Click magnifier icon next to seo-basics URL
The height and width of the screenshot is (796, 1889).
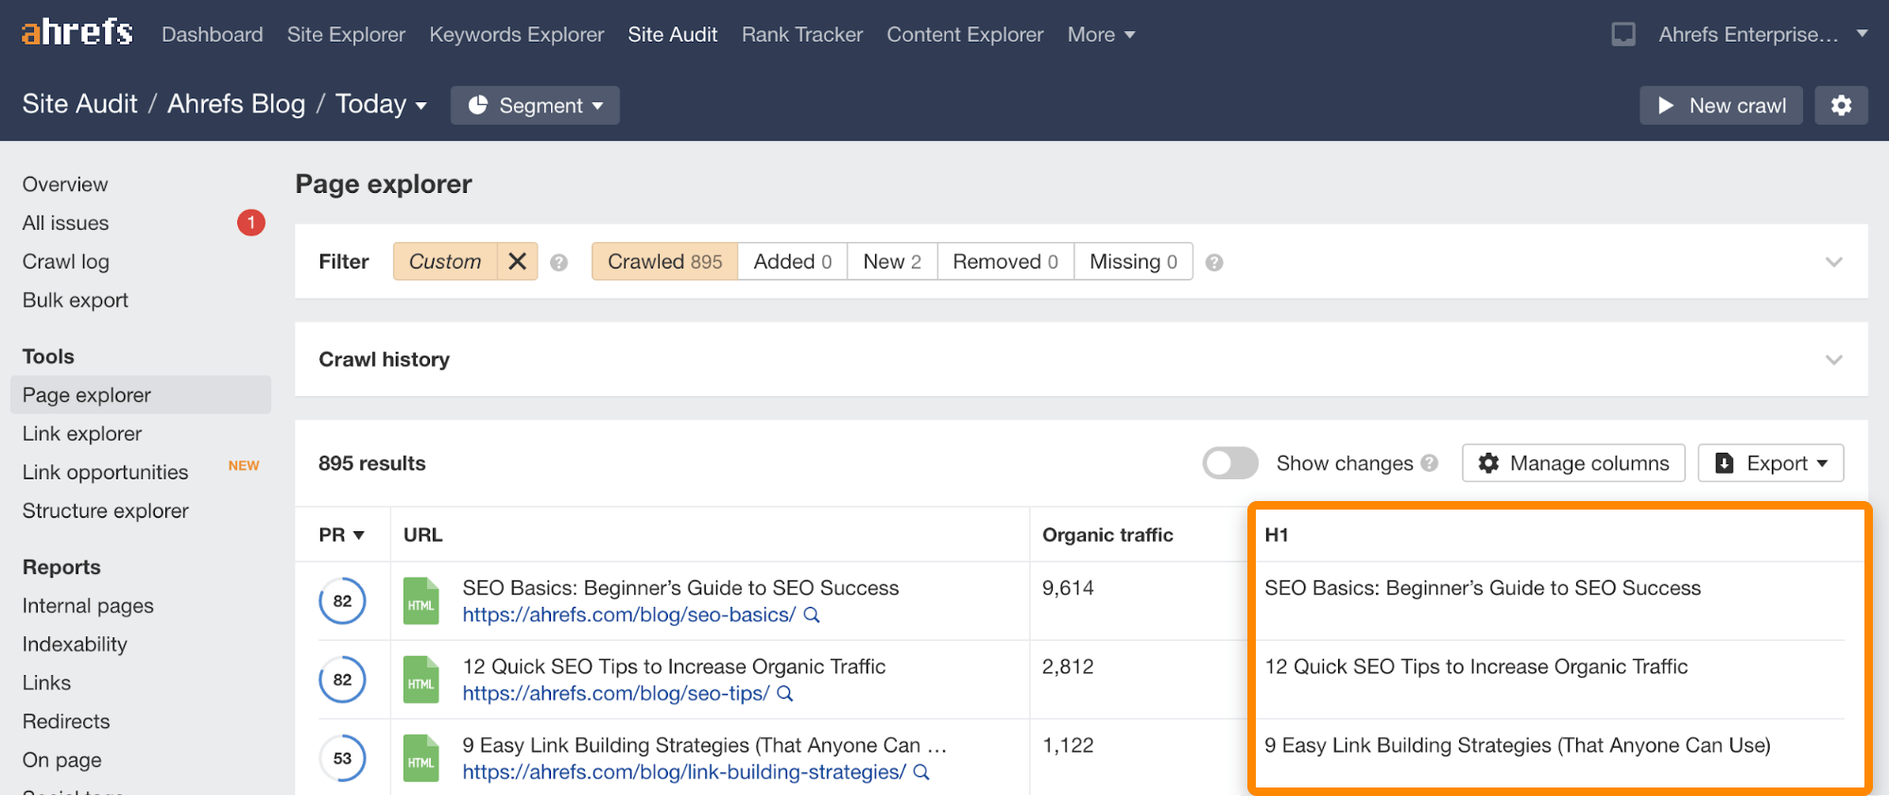(812, 615)
